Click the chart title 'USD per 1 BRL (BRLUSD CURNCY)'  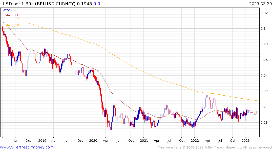click(39, 4)
